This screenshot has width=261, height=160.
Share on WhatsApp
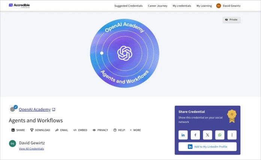[220, 135]
